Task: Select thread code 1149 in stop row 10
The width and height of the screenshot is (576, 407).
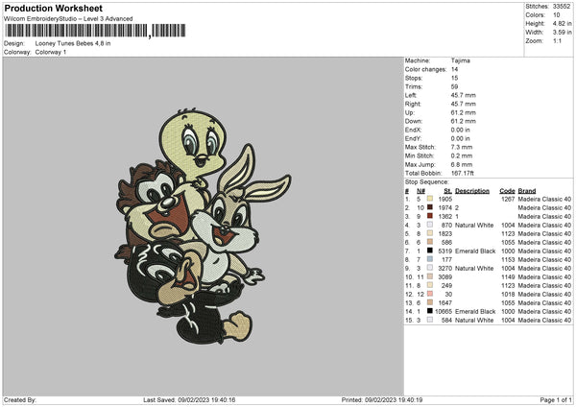Action: (508, 277)
